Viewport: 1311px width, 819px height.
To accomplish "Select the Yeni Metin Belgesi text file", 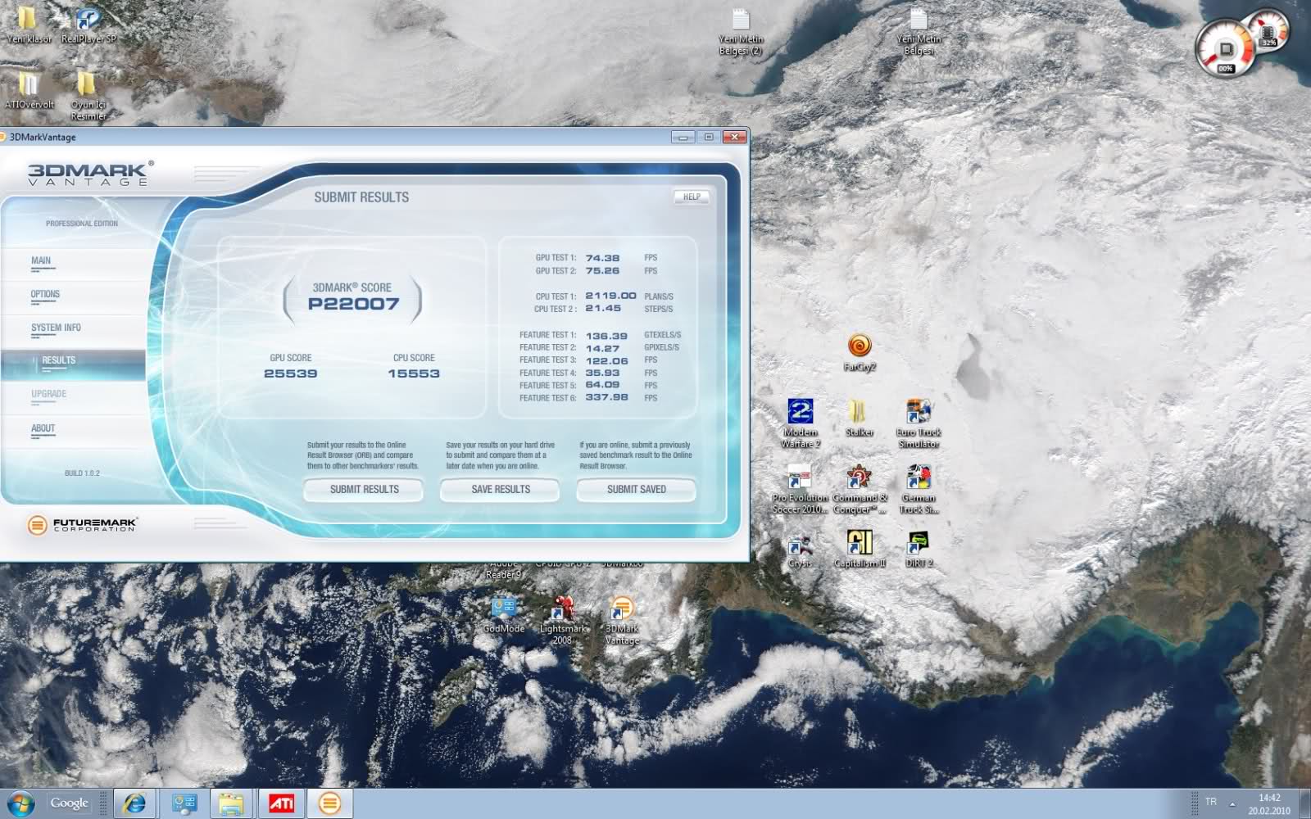I will (919, 31).
